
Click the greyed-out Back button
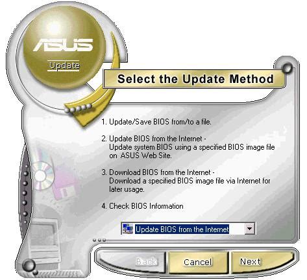[x=146, y=262]
